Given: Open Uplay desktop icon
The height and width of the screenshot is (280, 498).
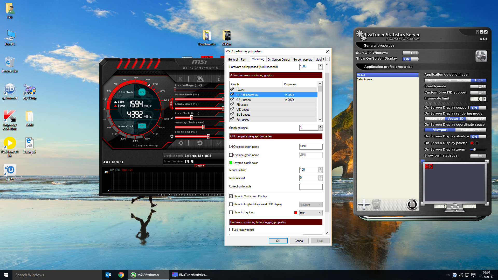Looking at the screenshot, I should click(10, 172).
